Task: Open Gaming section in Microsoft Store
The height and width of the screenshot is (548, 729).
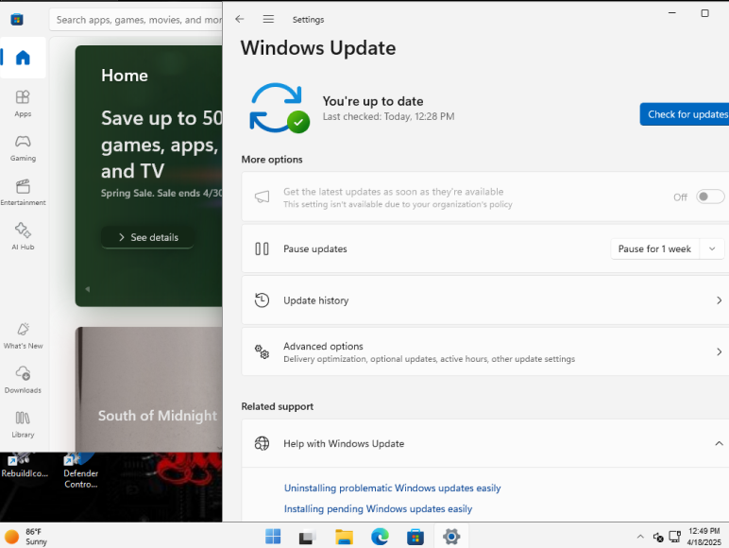Action: point(23,148)
